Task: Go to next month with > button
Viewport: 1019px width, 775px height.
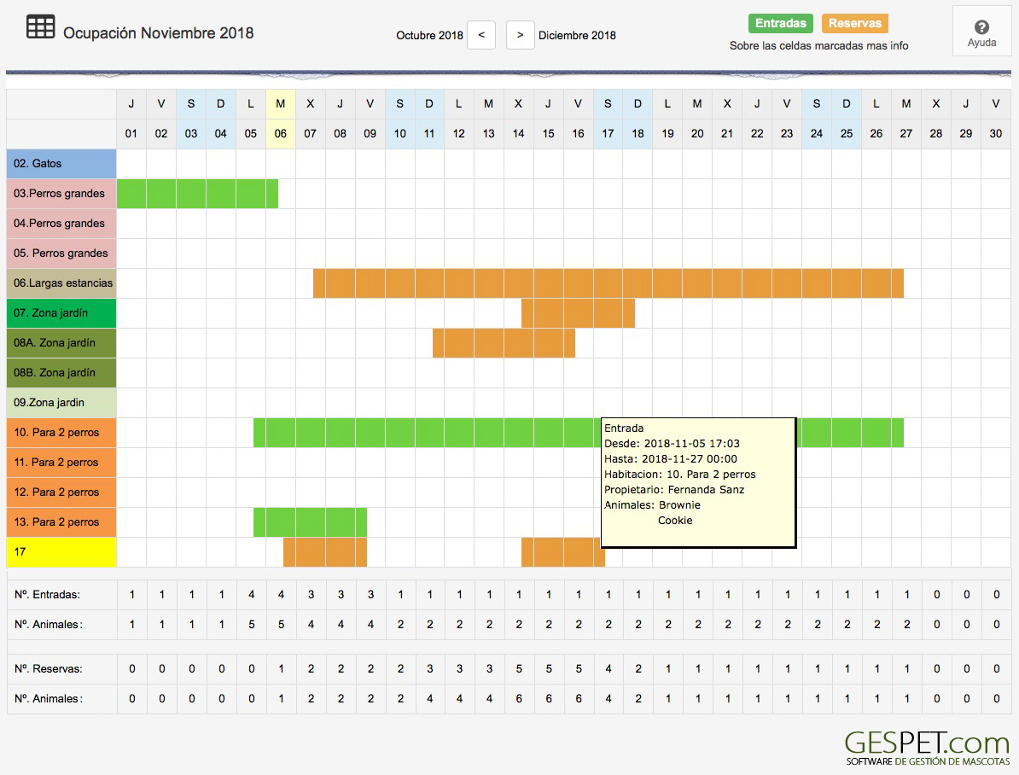Action: tap(520, 35)
